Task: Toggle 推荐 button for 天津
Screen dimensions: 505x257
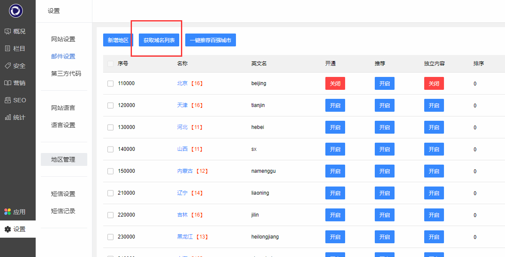Action: click(x=385, y=105)
